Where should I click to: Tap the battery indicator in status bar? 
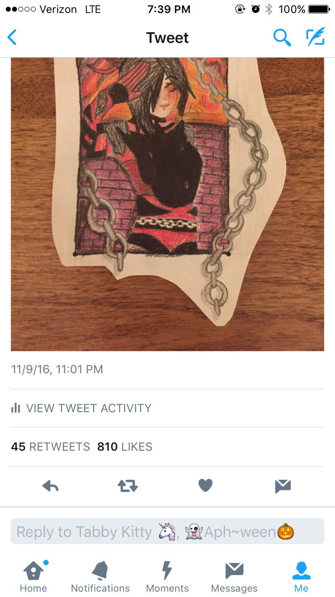318,9
